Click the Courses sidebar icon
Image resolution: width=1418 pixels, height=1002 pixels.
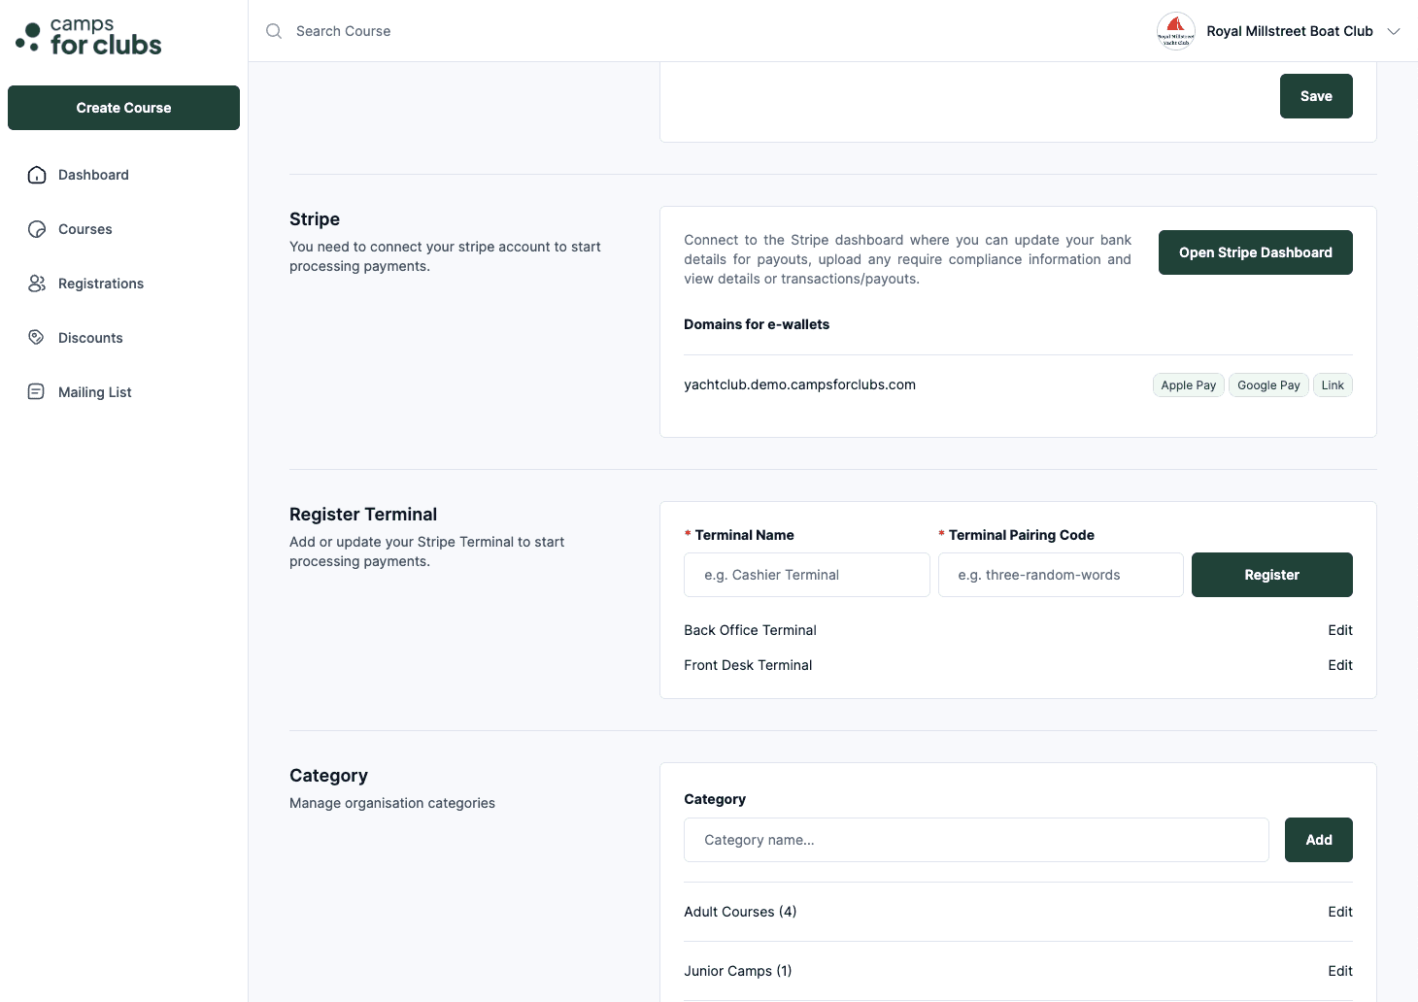click(37, 229)
